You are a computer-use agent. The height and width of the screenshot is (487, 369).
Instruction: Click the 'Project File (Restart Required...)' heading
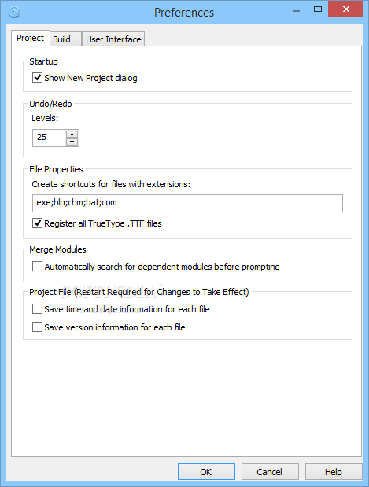pos(138,292)
